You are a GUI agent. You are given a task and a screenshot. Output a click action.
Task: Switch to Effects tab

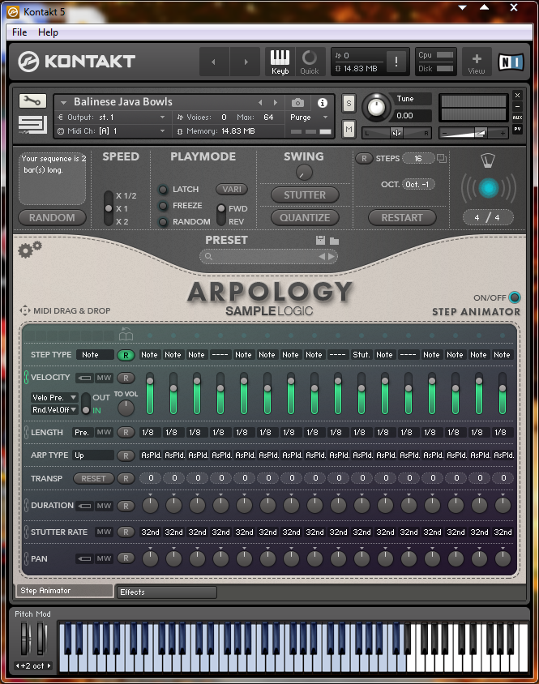[x=167, y=592]
